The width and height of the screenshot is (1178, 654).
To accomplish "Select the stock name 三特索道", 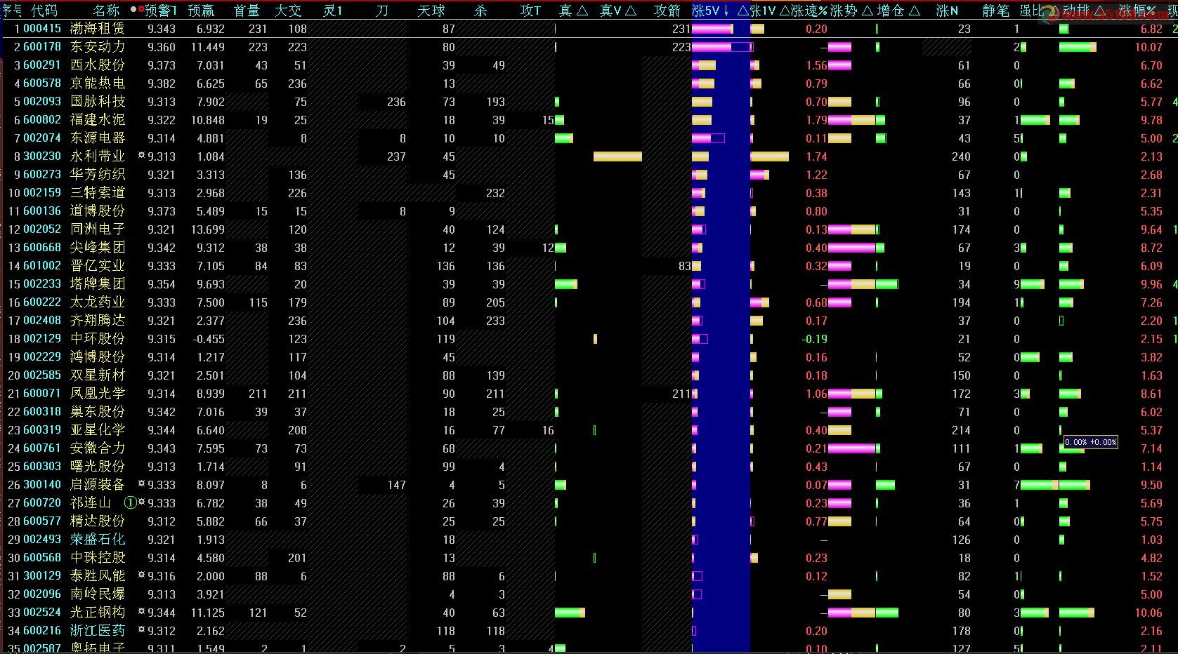I will click(98, 193).
